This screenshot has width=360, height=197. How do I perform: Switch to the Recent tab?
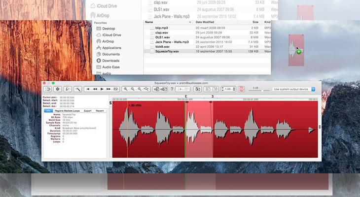click(100, 111)
